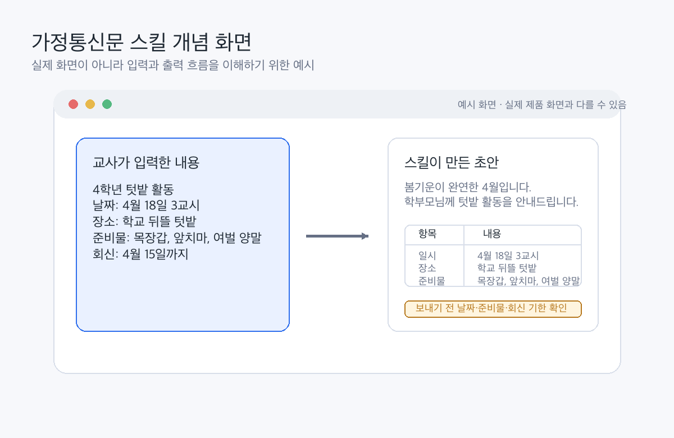Image resolution: width=674 pixels, height=438 pixels.
Task: Click the title bar note '예시 화면 · 실제 제품 화면과 다를 수 있음'
Action: pyautogui.click(x=542, y=104)
